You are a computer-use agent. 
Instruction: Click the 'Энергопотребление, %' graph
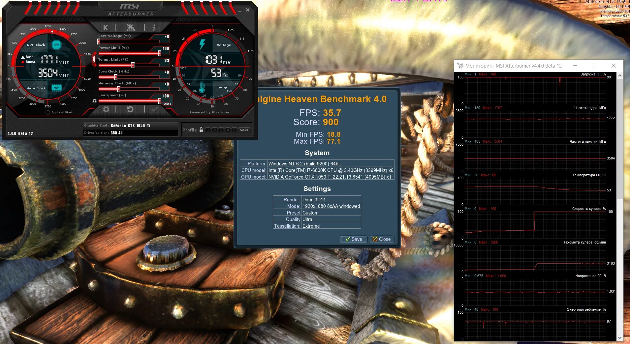pos(535,326)
